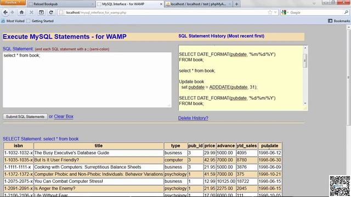Close the MySQL Interface tab
The image size is (351, 197).
pos(161,4)
